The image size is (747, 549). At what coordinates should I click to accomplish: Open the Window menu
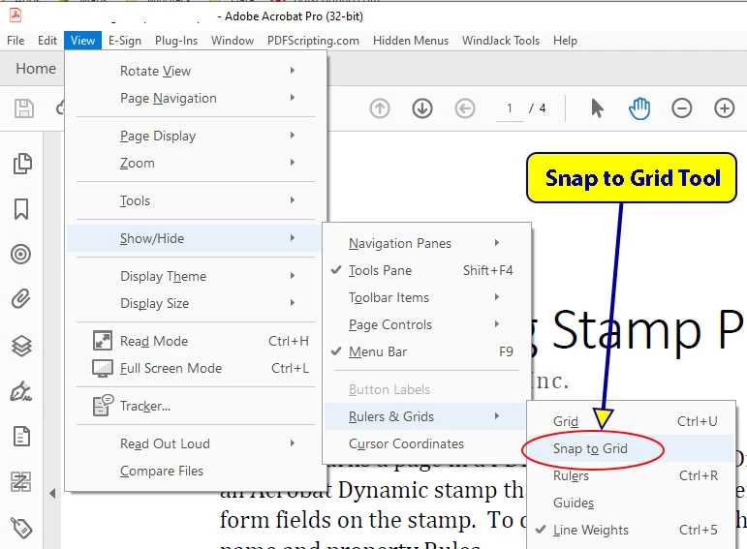click(x=233, y=41)
